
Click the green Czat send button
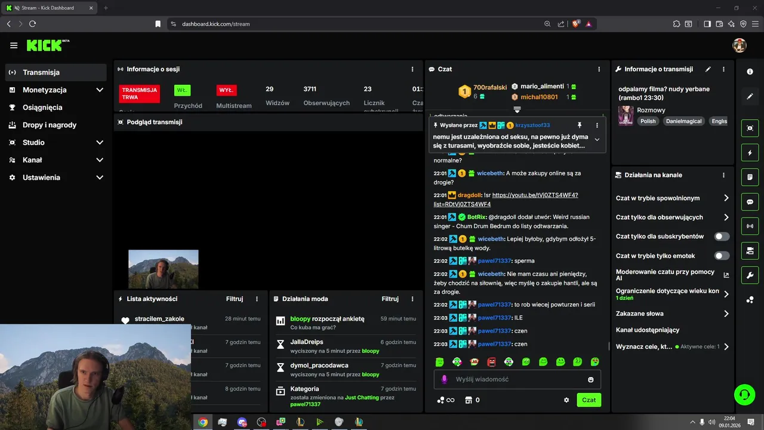click(x=589, y=400)
